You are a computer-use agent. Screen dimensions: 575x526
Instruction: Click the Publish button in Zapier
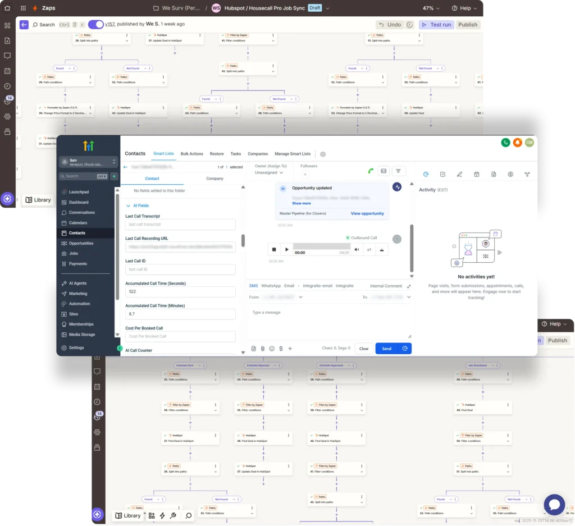[467, 25]
